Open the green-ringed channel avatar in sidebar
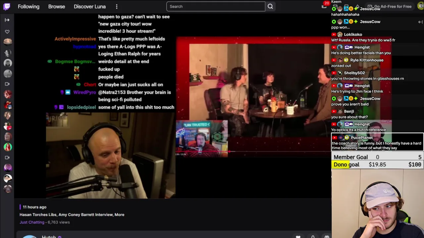The height and width of the screenshot is (238, 424). pyautogui.click(x=8, y=147)
